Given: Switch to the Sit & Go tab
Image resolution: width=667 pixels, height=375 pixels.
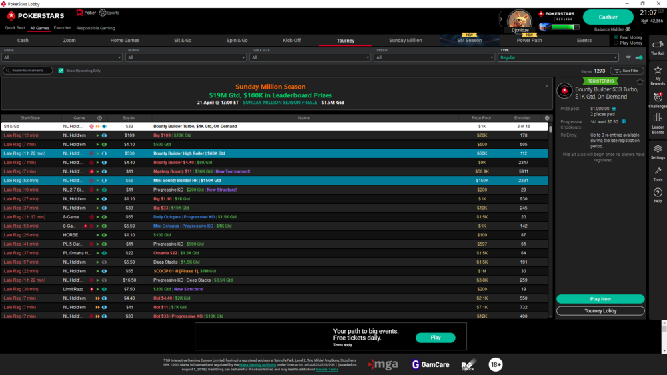Looking at the screenshot, I should coord(183,41).
